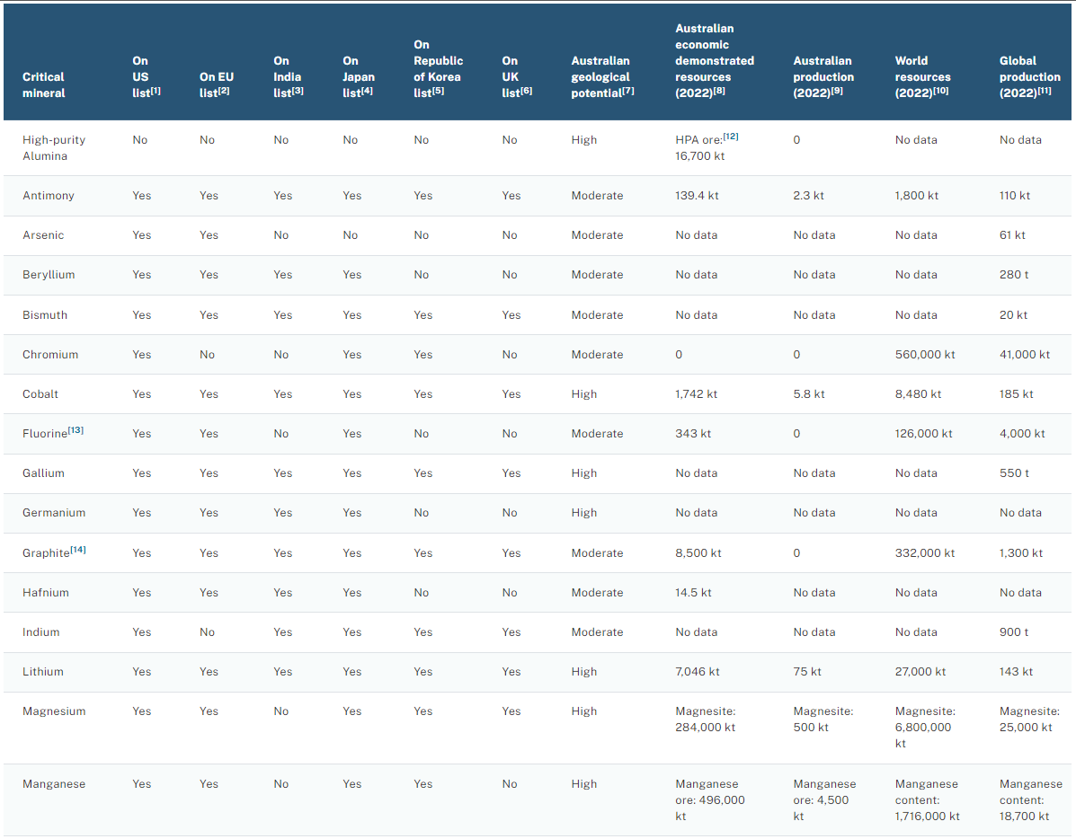The height and width of the screenshot is (839, 1076).
Task: Open footnote 6 on UK list header
Action: click(x=527, y=91)
